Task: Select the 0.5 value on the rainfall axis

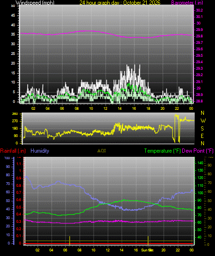Action: (19, 207)
